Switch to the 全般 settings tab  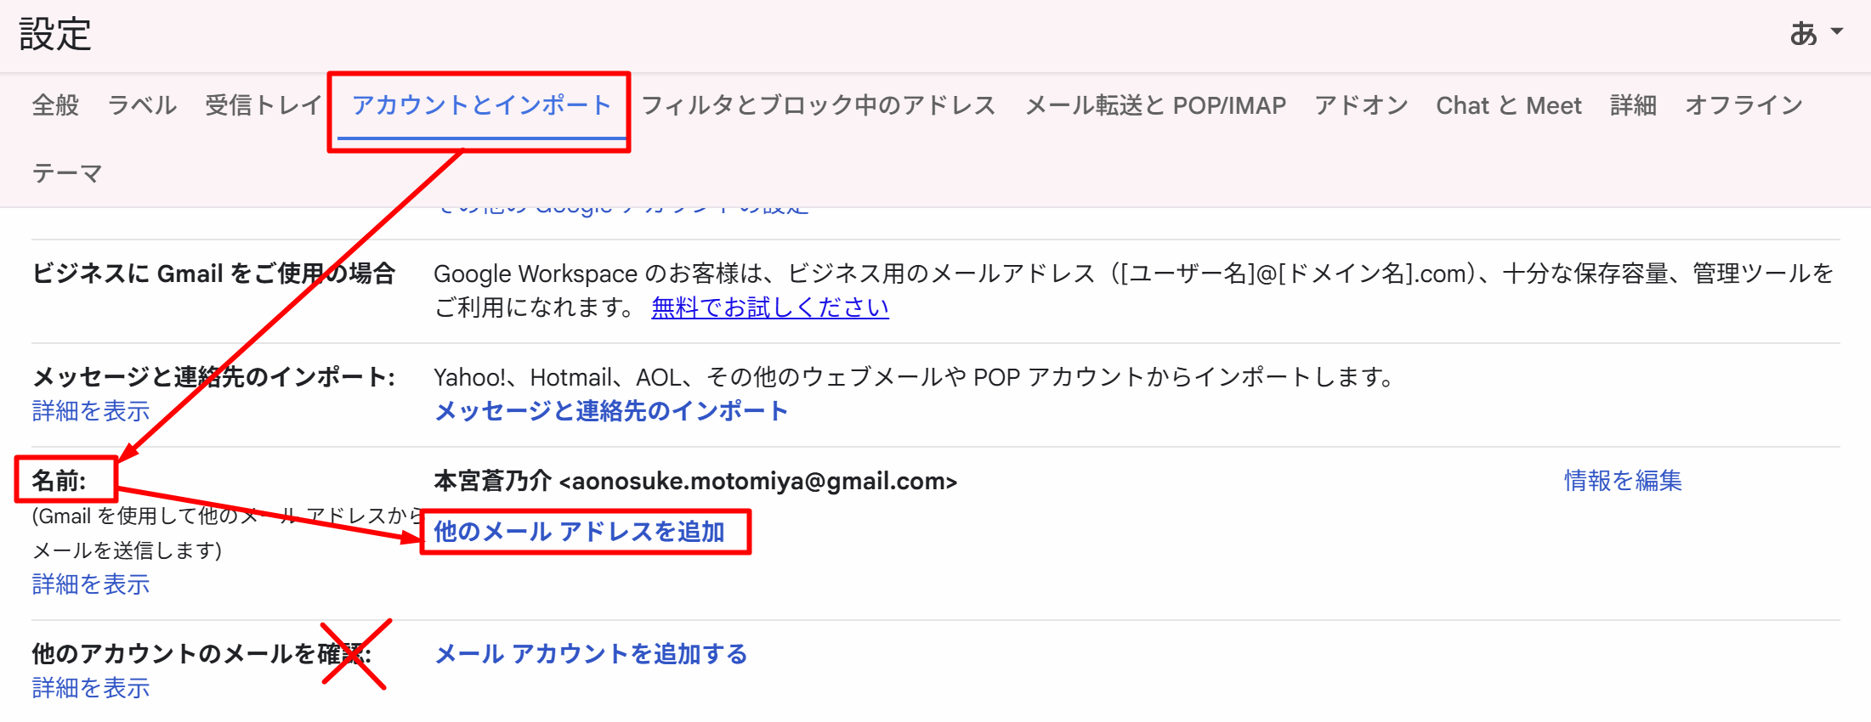[x=55, y=105]
